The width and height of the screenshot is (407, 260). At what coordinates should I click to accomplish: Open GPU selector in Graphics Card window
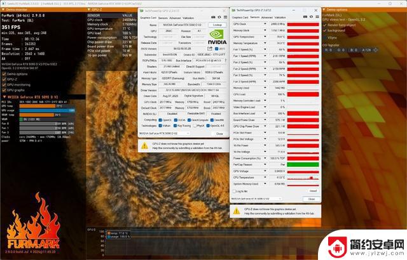(164, 134)
